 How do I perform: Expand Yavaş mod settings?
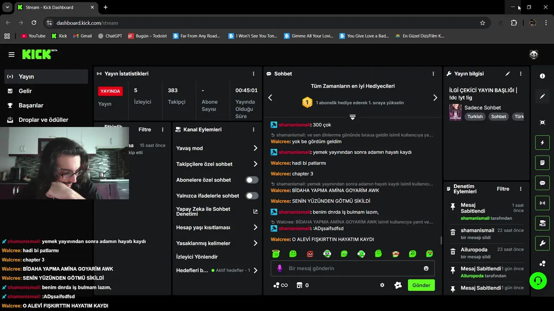click(x=255, y=148)
